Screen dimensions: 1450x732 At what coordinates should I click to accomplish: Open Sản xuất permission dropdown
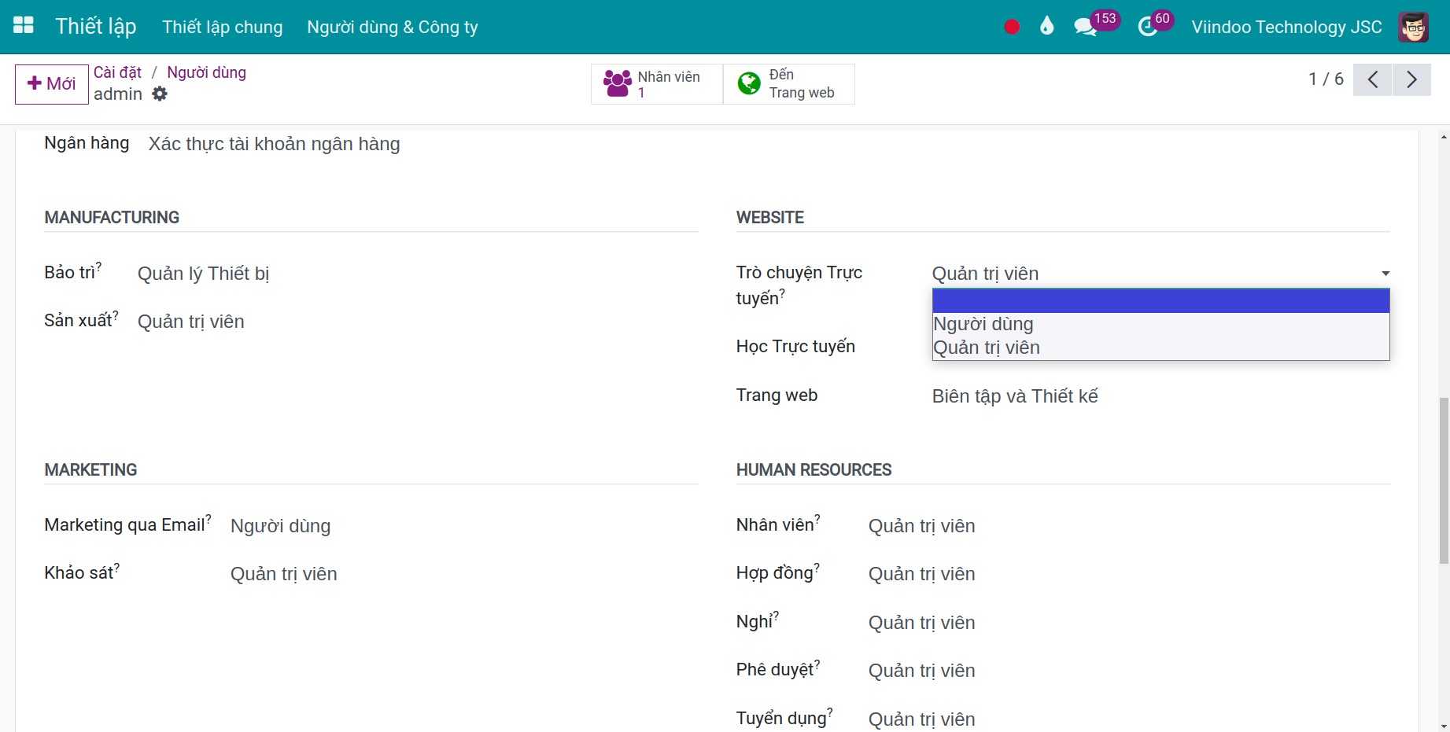pyautogui.click(x=417, y=322)
